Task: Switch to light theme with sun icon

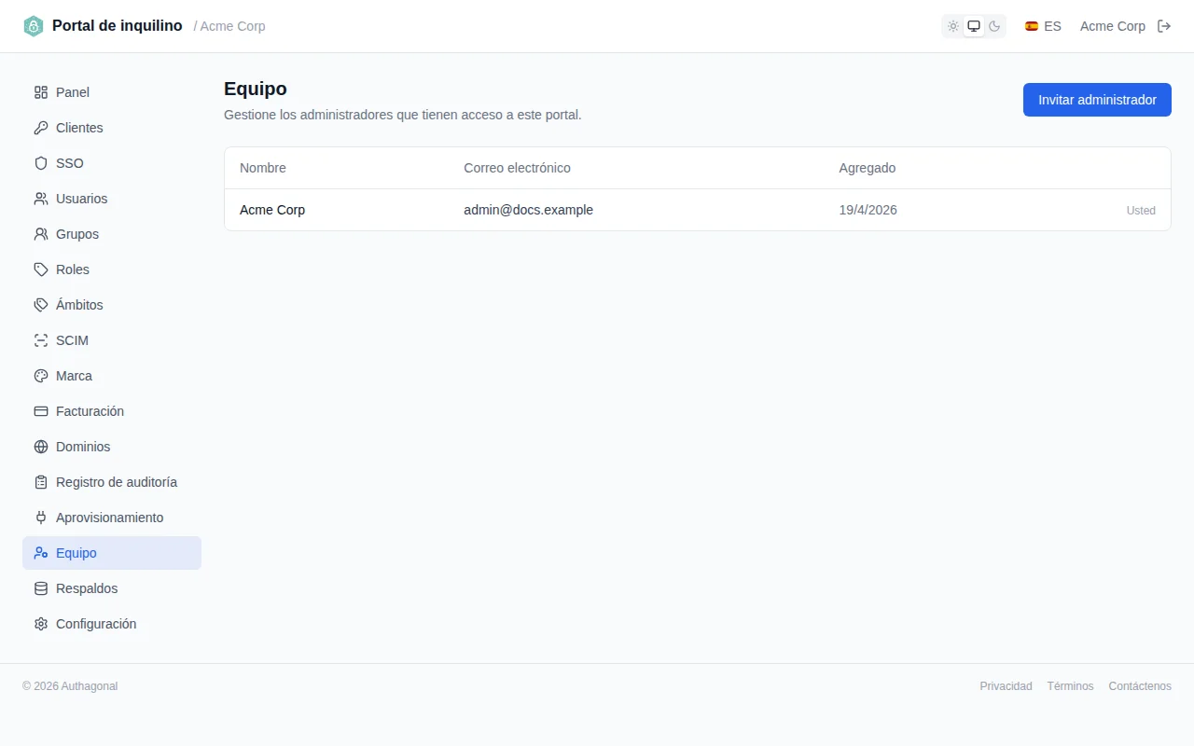Action: 953,26
